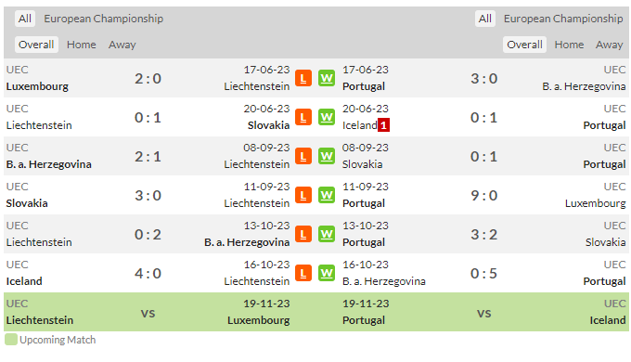Click the green Upcoming Match legend swatch
The height and width of the screenshot is (362, 631).
pyautogui.click(x=11, y=340)
